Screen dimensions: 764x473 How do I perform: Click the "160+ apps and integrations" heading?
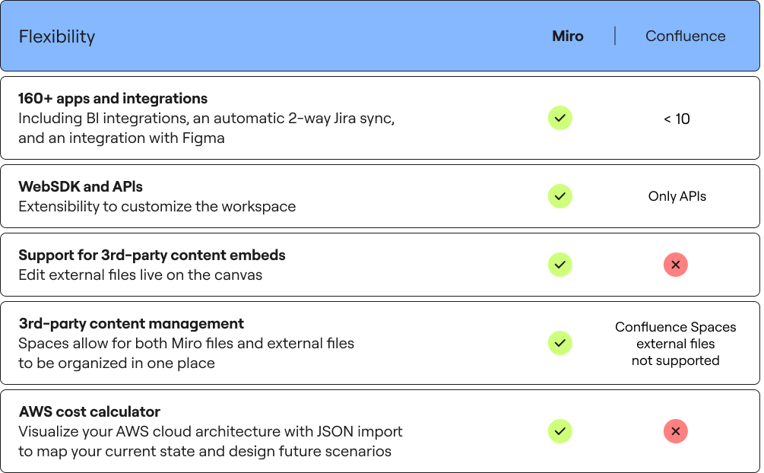click(113, 99)
